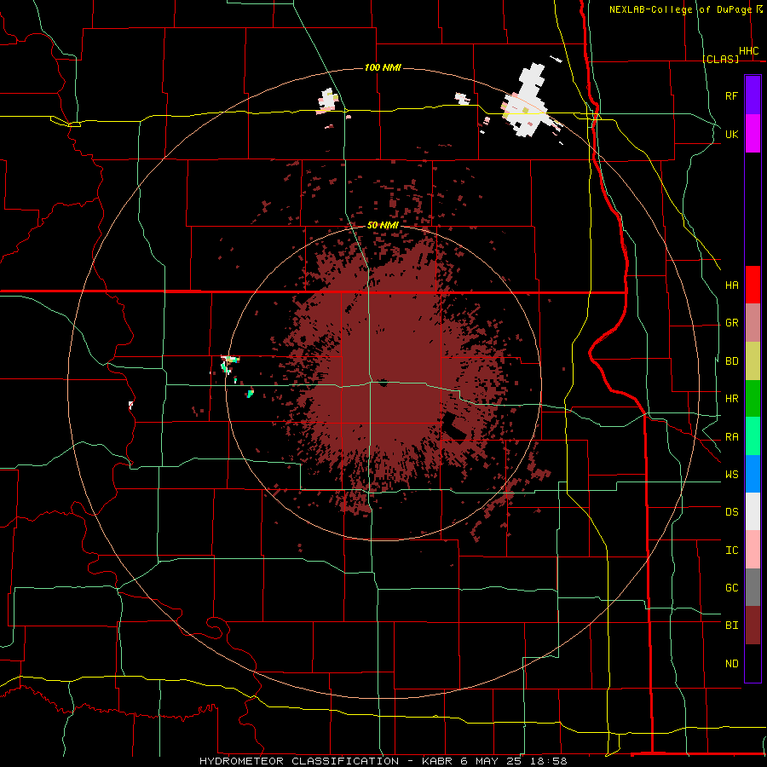Click the WS legend label
Viewport: 767px width, 767px height.
coord(731,475)
